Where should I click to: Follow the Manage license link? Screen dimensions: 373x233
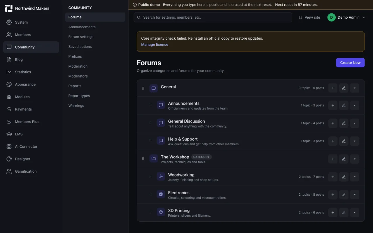tap(155, 45)
